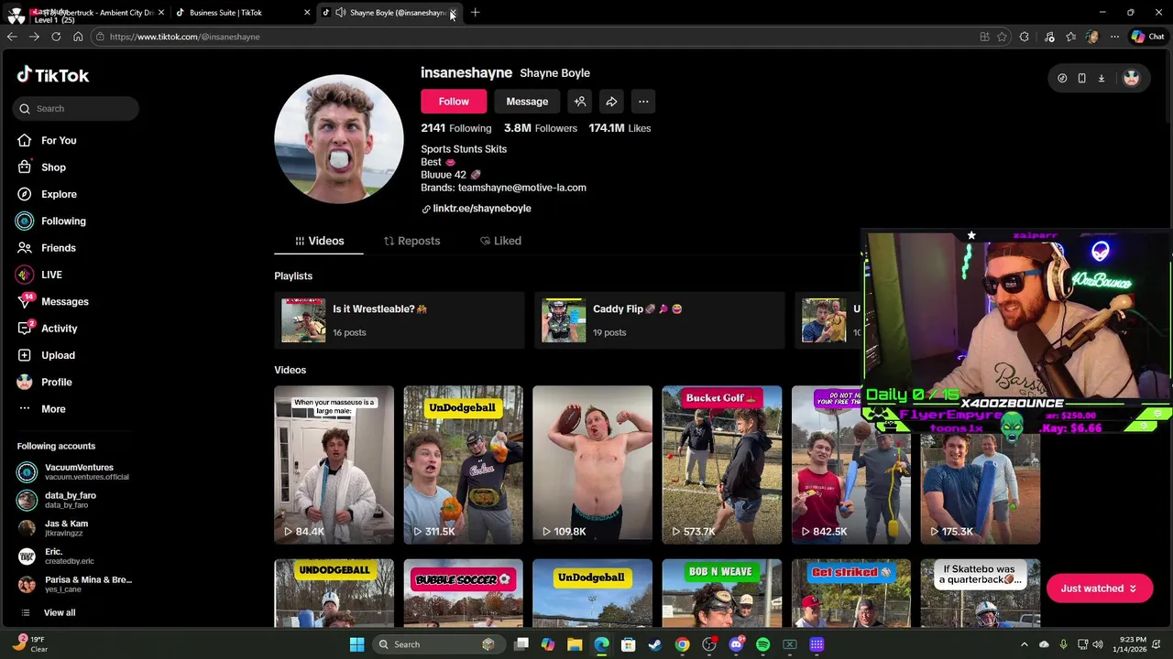View the 3.8M Followers list
The image size is (1173, 659).
(541, 128)
